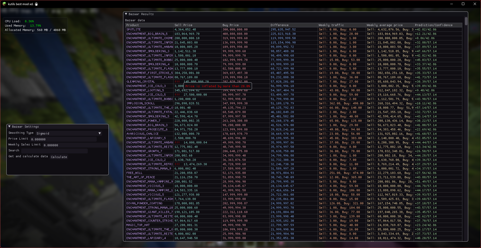Click the red warning marker on GLEAMING_CRYSTAL row
Screen dimensions: 481x248
coord(177,82)
